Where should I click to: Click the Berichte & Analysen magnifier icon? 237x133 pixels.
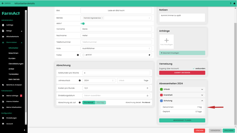tap(3, 85)
